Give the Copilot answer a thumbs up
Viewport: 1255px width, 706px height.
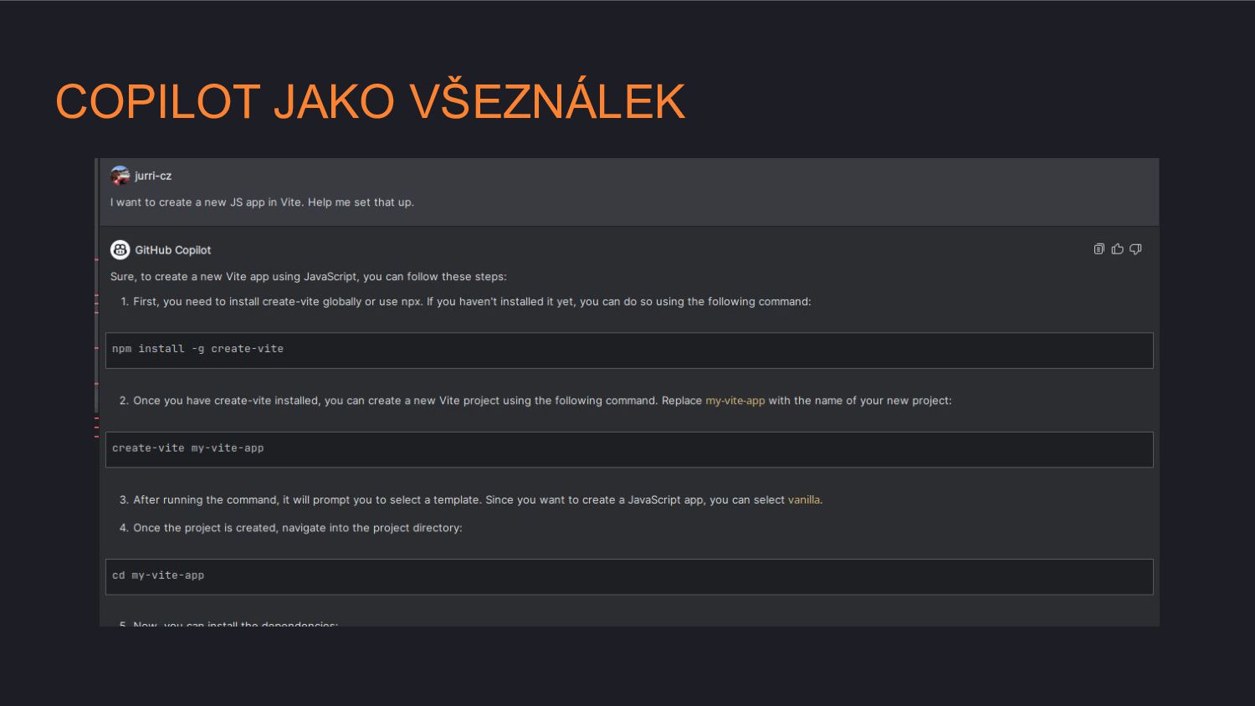coord(1117,249)
